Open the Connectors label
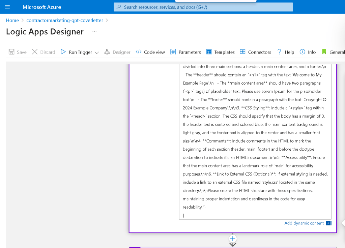Screen dimensions: 345x248 point(260,52)
